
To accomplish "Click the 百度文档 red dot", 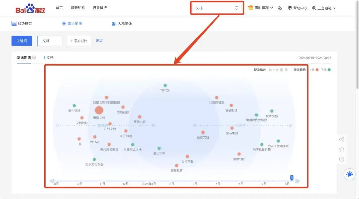I will click(203, 132).
